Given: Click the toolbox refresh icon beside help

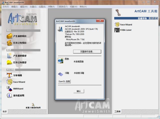Looking at the screenshot, I should (153, 18).
